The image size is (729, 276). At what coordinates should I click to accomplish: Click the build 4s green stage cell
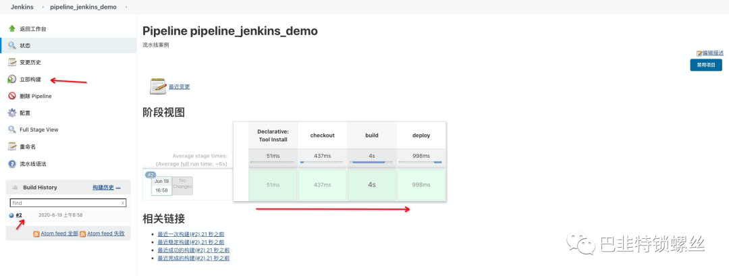(372, 185)
